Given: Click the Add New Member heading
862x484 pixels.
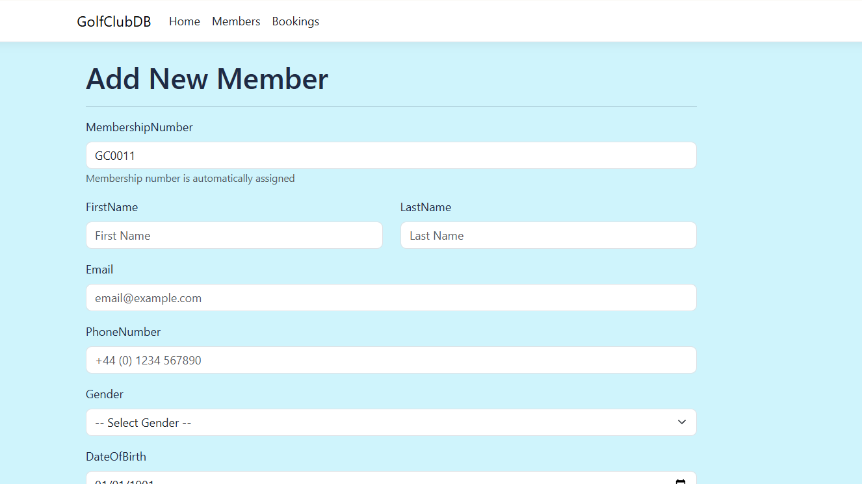Looking at the screenshot, I should [x=207, y=79].
